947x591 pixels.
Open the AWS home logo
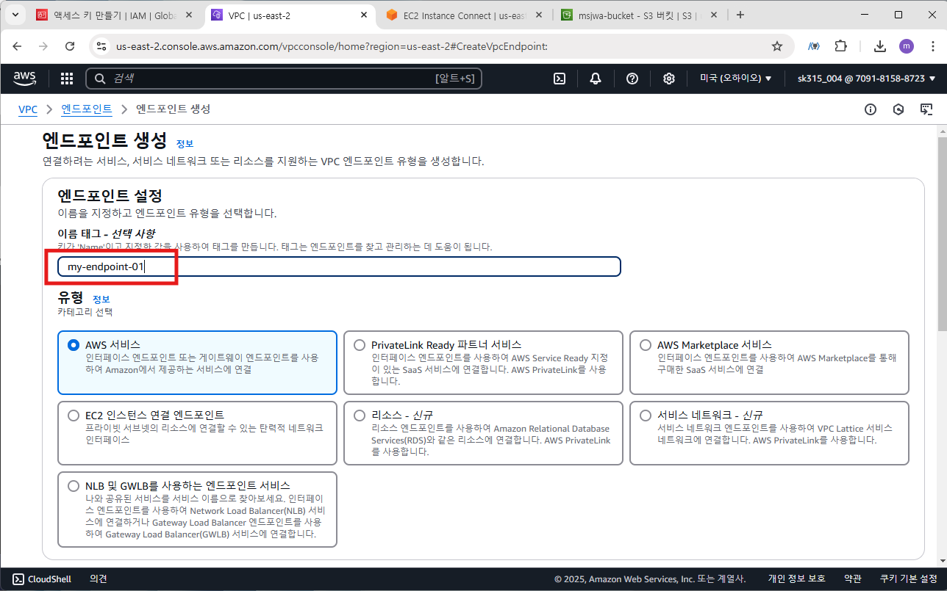[25, 79]
